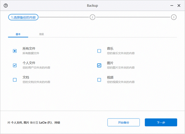Select the 音乐 label text
Viewport: 185px width, 134px height.
(110, 48)
